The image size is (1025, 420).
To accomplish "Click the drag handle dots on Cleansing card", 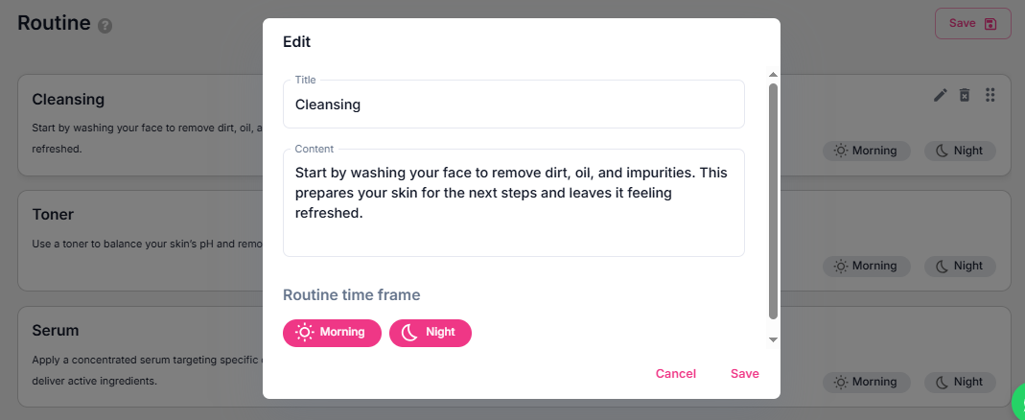I will coord(990,95).
